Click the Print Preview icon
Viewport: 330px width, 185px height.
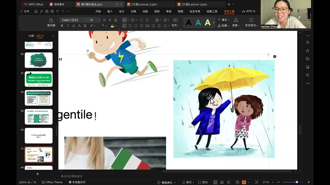52,11
